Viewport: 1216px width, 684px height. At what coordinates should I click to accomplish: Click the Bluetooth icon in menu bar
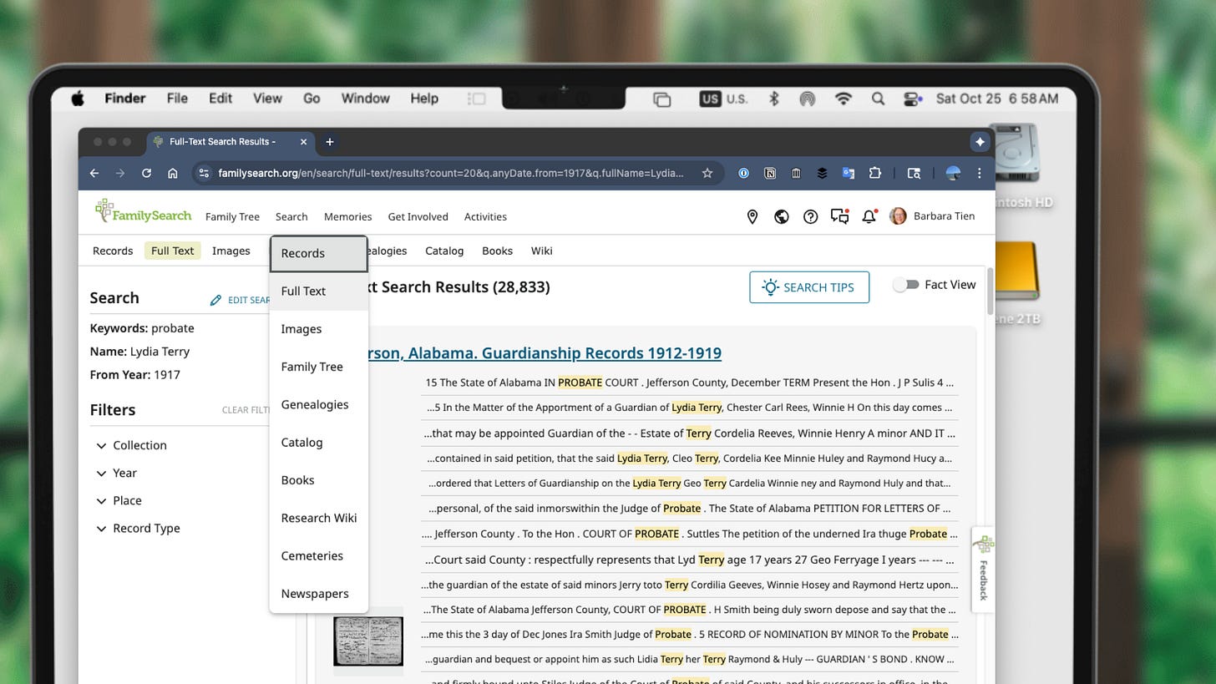click(773, 99)
